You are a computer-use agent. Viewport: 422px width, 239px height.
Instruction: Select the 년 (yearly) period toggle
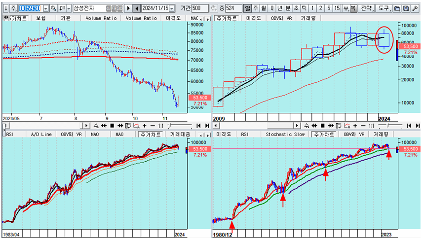coord(280,8)
